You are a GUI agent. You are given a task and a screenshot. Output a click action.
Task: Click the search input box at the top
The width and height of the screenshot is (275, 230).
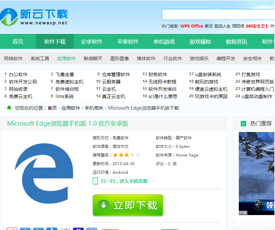click(218, 14)
